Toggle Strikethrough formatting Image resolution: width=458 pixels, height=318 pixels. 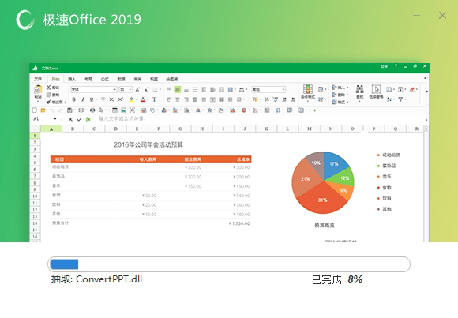pyautogui.click(x=103, y=99)
